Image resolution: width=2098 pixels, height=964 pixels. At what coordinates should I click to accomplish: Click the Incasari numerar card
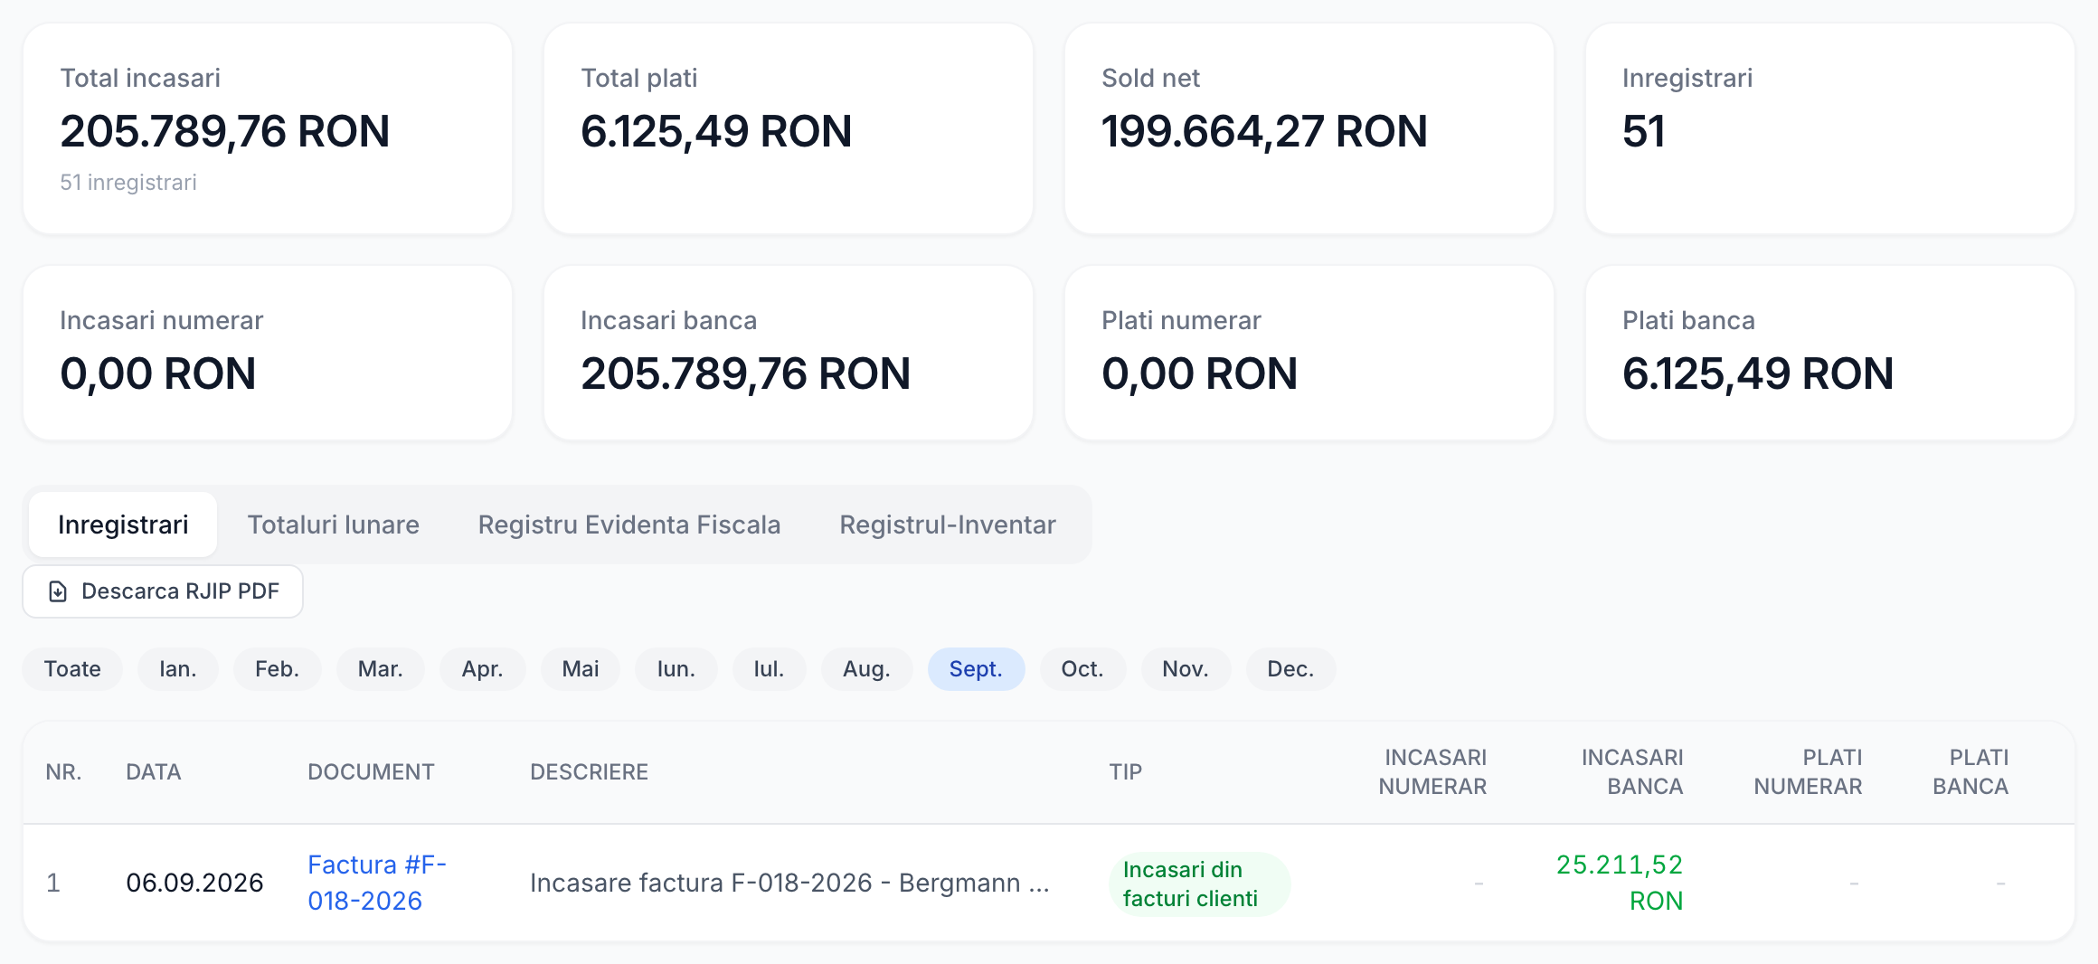pyautogui.click(x=268, y=353)
